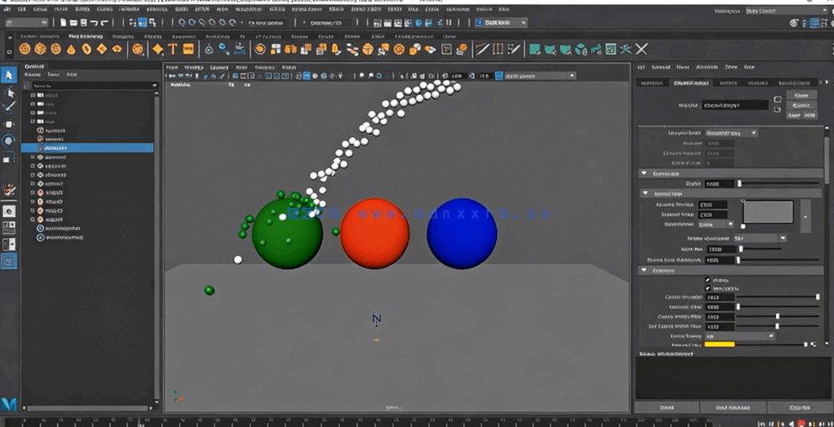This screenshot has height=427, width=834.
Task: Click the Focus button in the Attribute Editor
Action: pyautogui.click(x=801, y=95)
